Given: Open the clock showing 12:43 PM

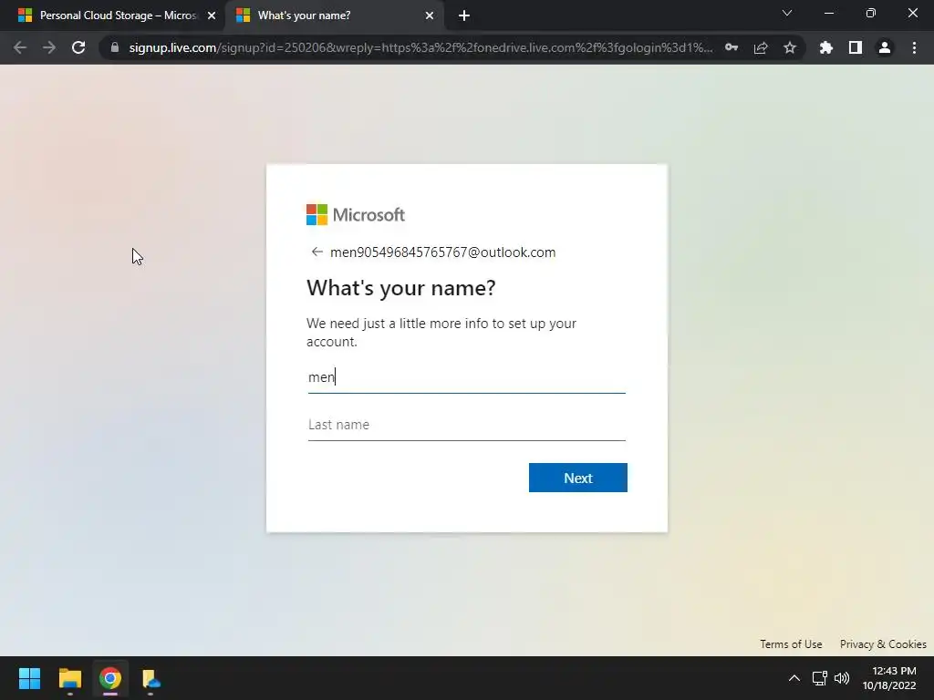Looking at the screenshot, I should tap(889, 678).
